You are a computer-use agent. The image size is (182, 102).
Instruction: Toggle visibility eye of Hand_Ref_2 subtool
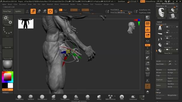point(177,50)
